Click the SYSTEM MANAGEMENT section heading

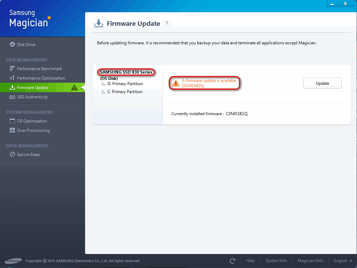30,112
